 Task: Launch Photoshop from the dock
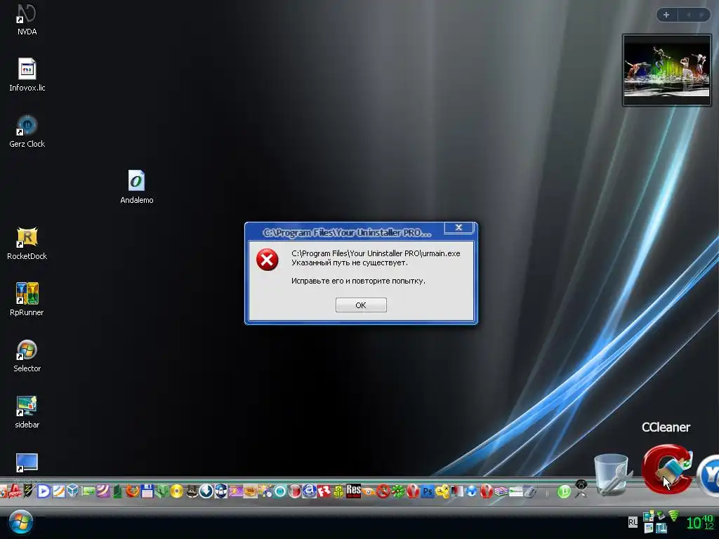428,492
